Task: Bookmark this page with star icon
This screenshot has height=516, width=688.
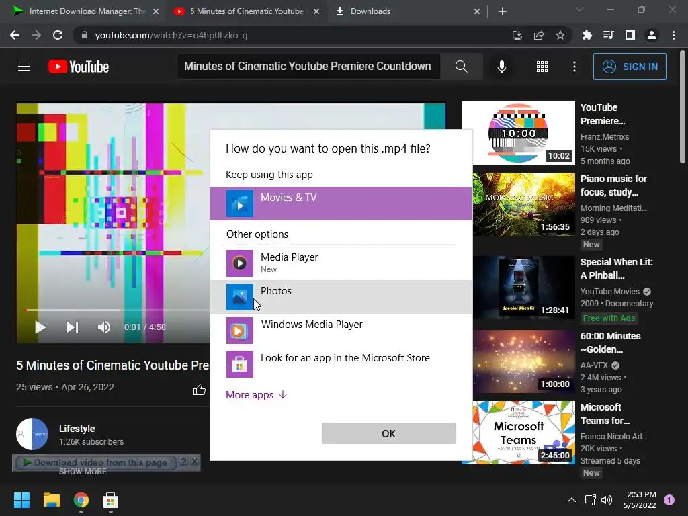Action: click(x=560, y=35)
